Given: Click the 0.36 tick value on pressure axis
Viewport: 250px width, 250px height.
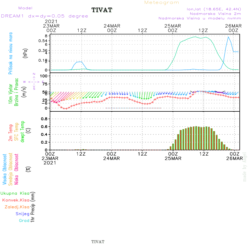Looking at the screenshot, I should pos(43,51).
